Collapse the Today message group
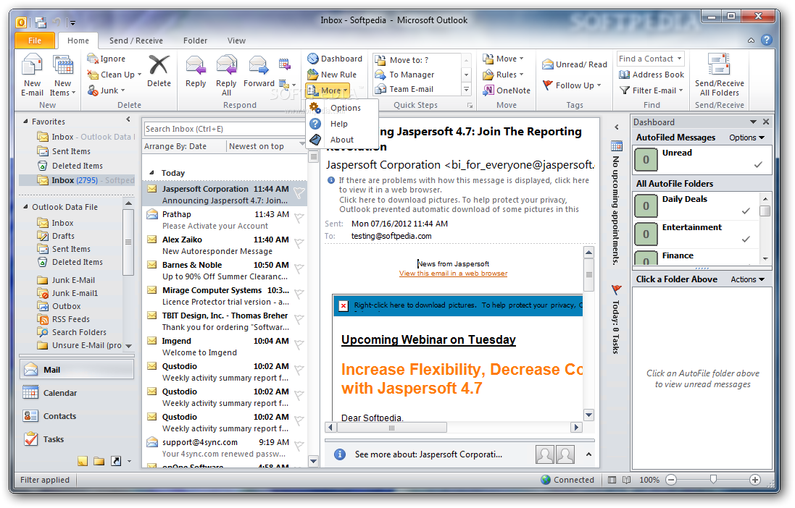 [x=151, y=173]
